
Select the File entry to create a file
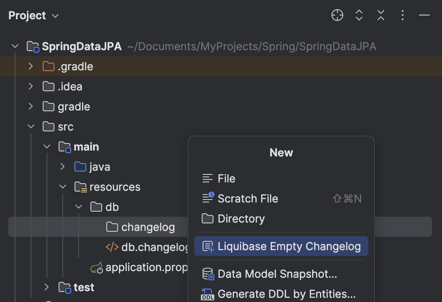click(226, 178)
